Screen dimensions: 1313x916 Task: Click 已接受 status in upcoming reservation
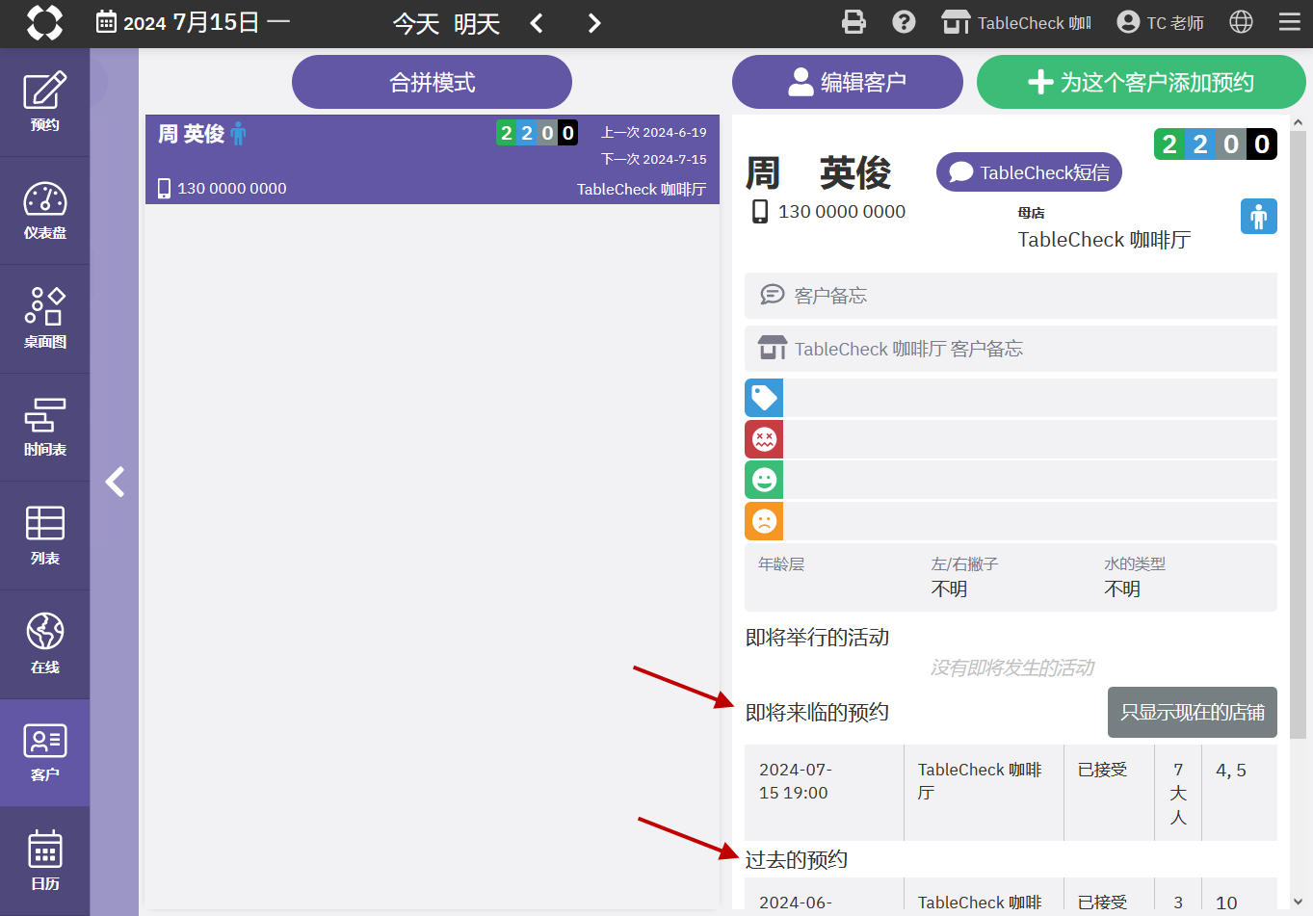1102,770
